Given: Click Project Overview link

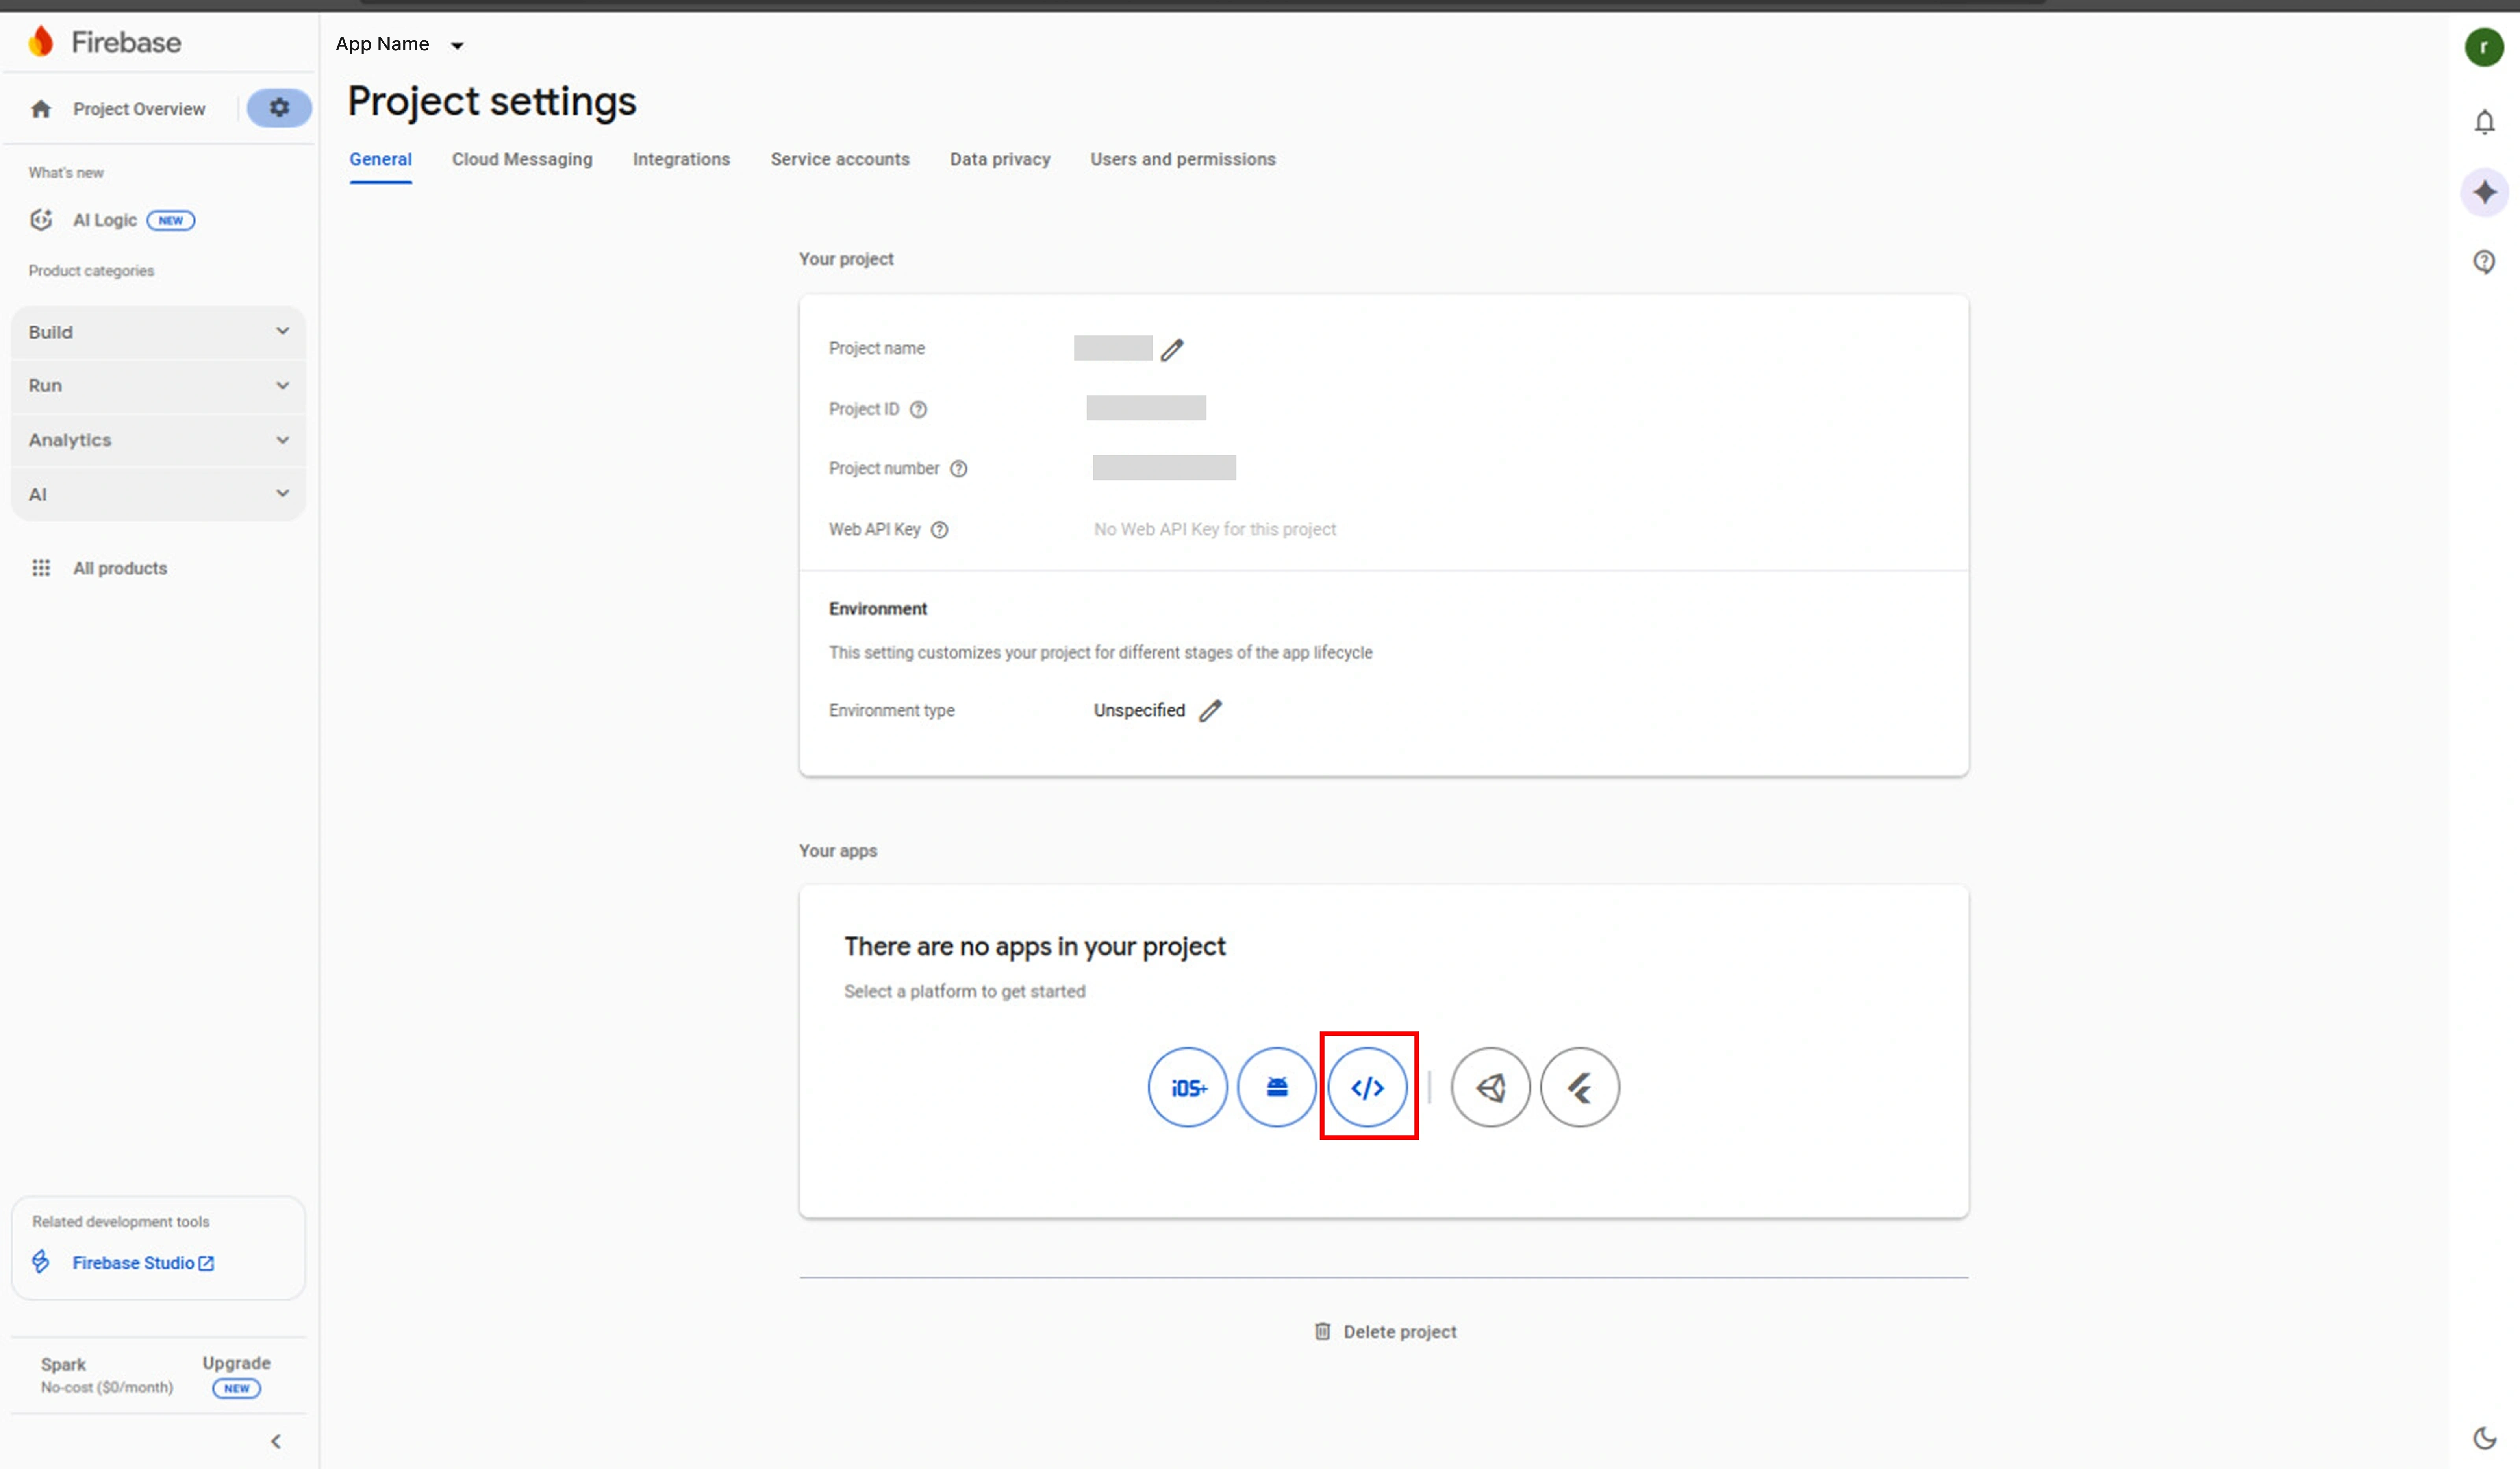Looking at the screenshot, I should click(139, 109).
